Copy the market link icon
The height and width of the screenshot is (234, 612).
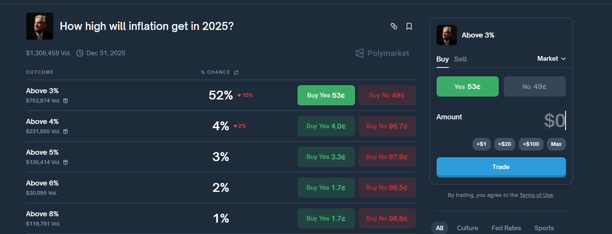pos(394,27)
